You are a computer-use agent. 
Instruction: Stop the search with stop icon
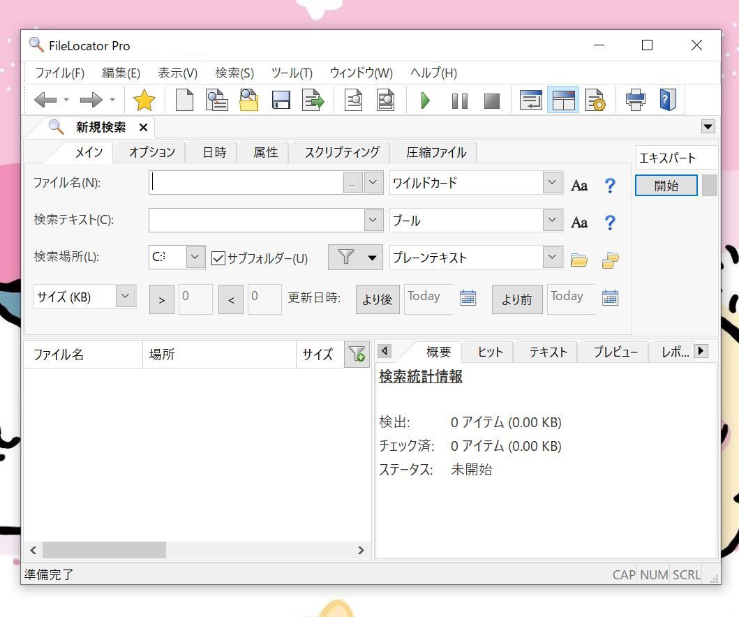[x=491, y=101]
